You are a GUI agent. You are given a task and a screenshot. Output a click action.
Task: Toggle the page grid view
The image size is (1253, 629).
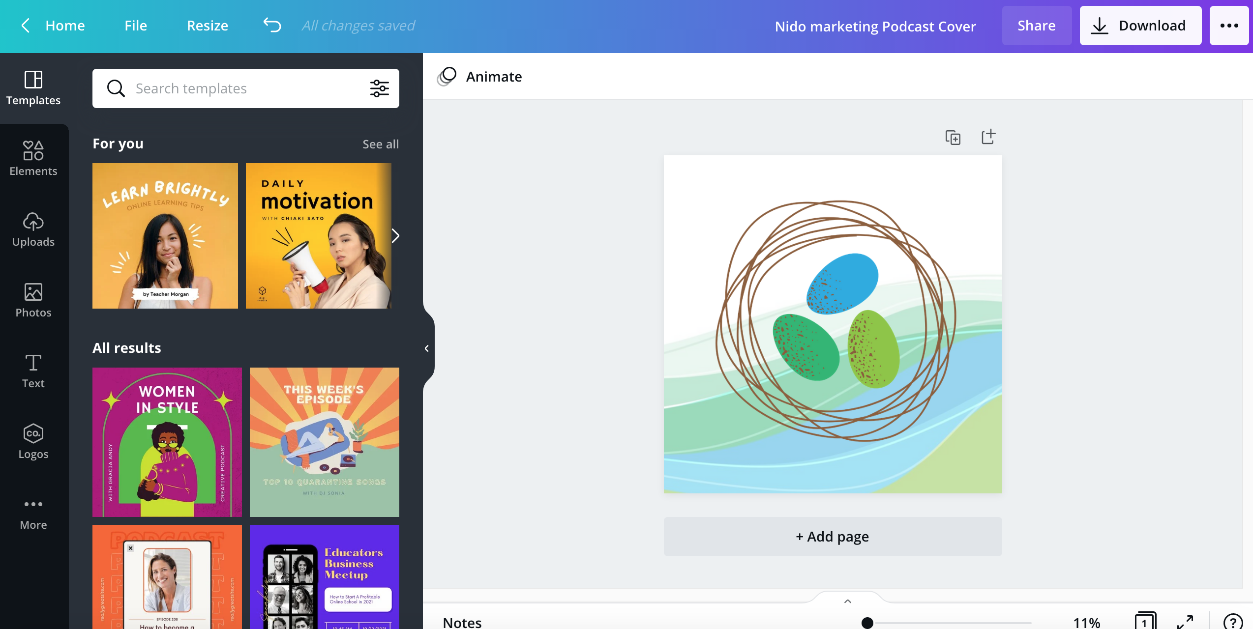pos(1145,622)
